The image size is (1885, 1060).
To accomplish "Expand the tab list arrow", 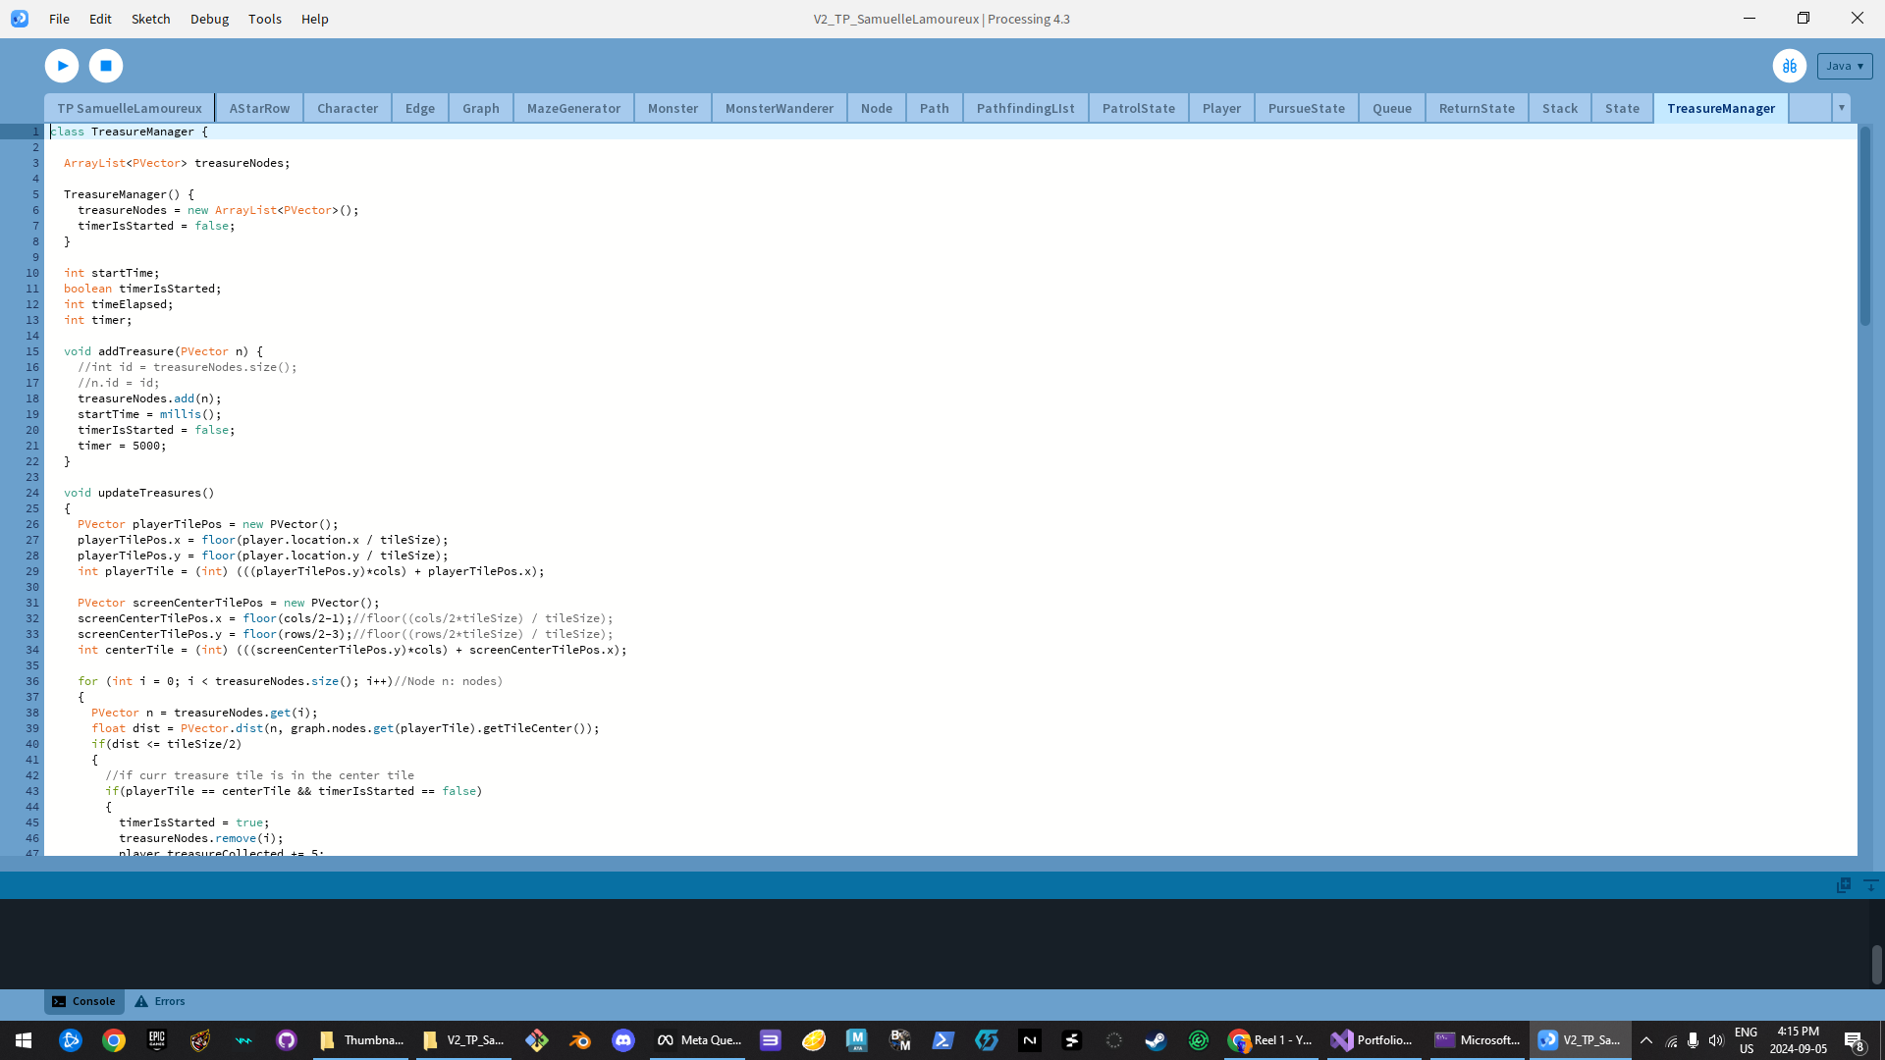I will pos(1841,108).
